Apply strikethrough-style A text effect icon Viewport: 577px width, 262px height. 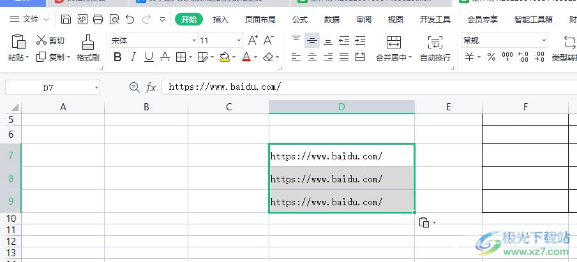165,57
